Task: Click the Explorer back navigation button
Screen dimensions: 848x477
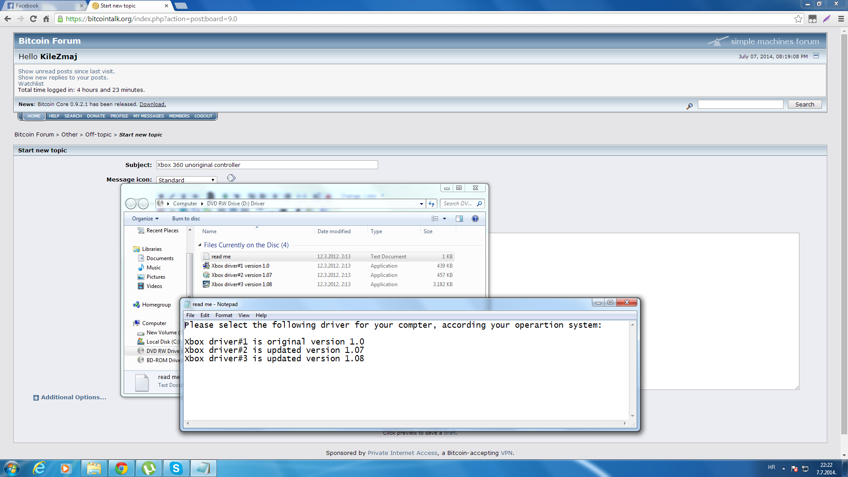Action: click(x=131, y=204)
